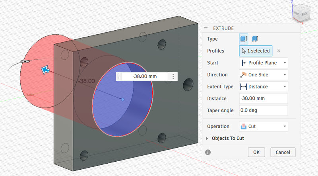The image size is (318, 176).
Task: Click the ViewCube in the corner
Action: tap(301, 13)
